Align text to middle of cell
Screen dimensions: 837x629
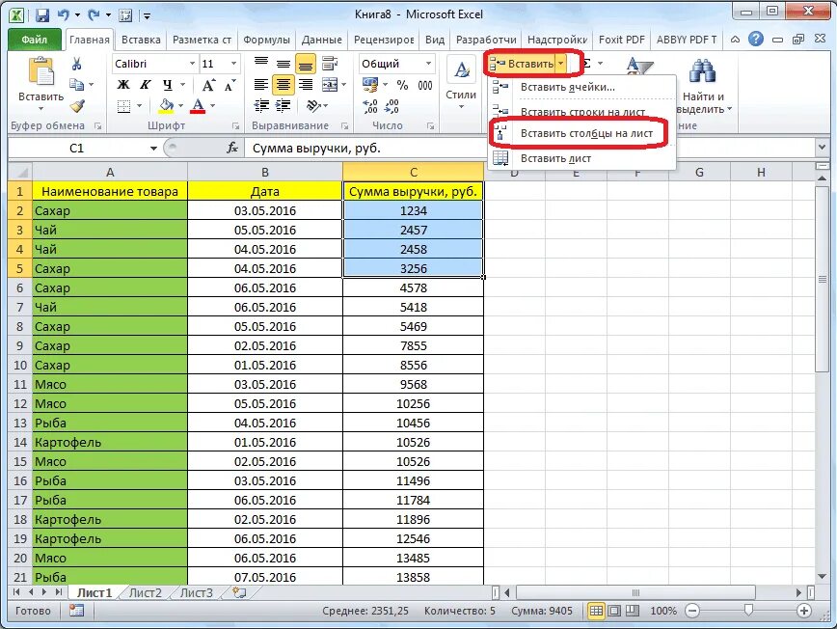(x=283, y=64)
